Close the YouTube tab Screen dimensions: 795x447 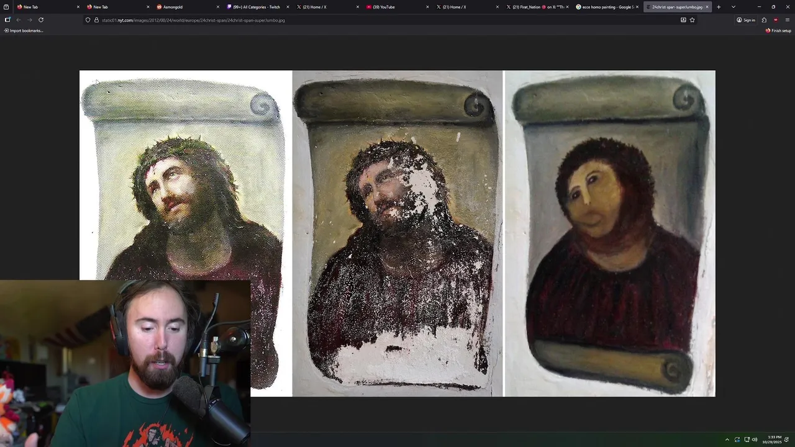click(x=427, y=7)
